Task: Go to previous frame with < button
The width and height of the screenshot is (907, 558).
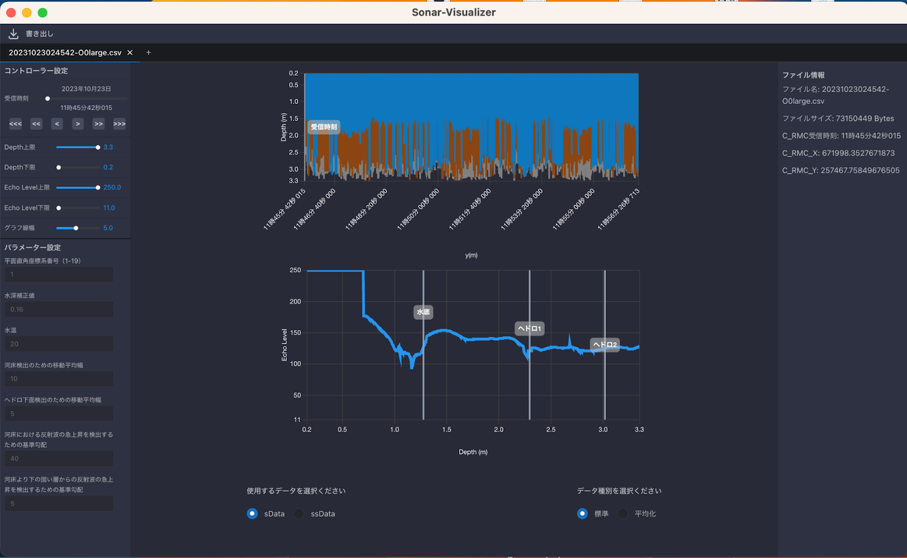Action: point(57,124)
